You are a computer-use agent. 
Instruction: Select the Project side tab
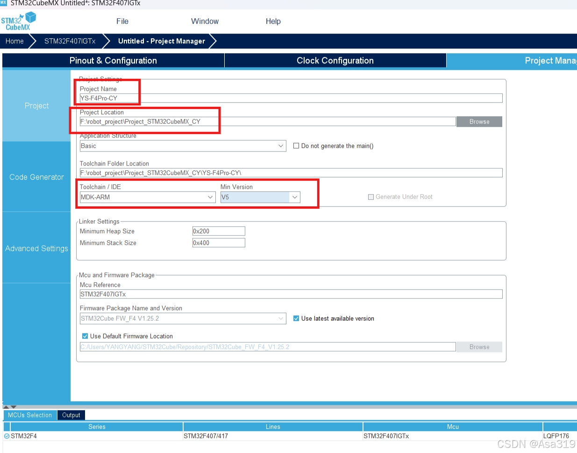click(x=36, y=106)
